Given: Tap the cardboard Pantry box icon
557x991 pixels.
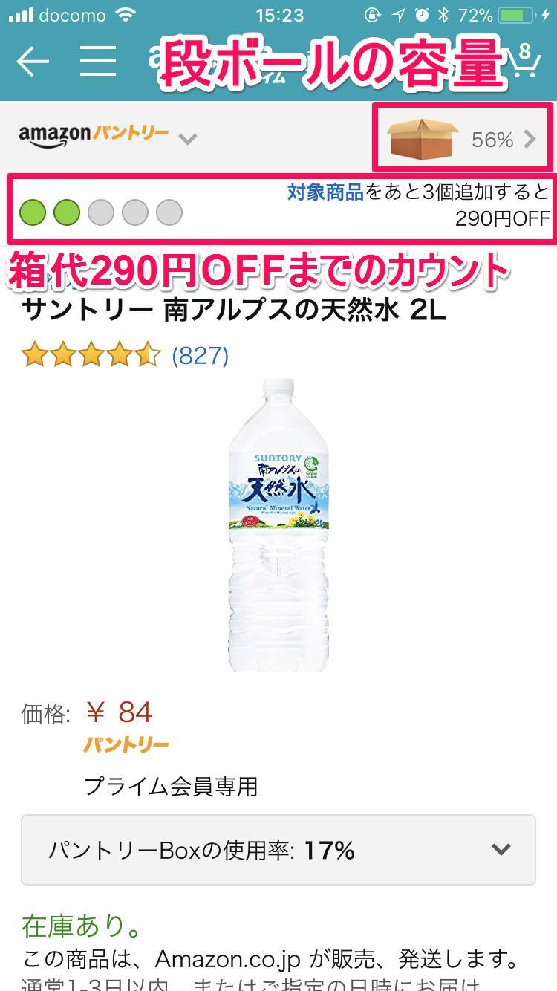Looking at the screenshot, I should [x=420, y=139].
